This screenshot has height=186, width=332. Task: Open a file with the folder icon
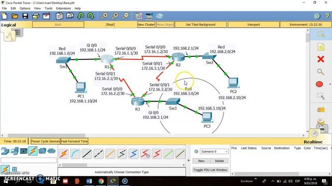click(x=15, y=16)
